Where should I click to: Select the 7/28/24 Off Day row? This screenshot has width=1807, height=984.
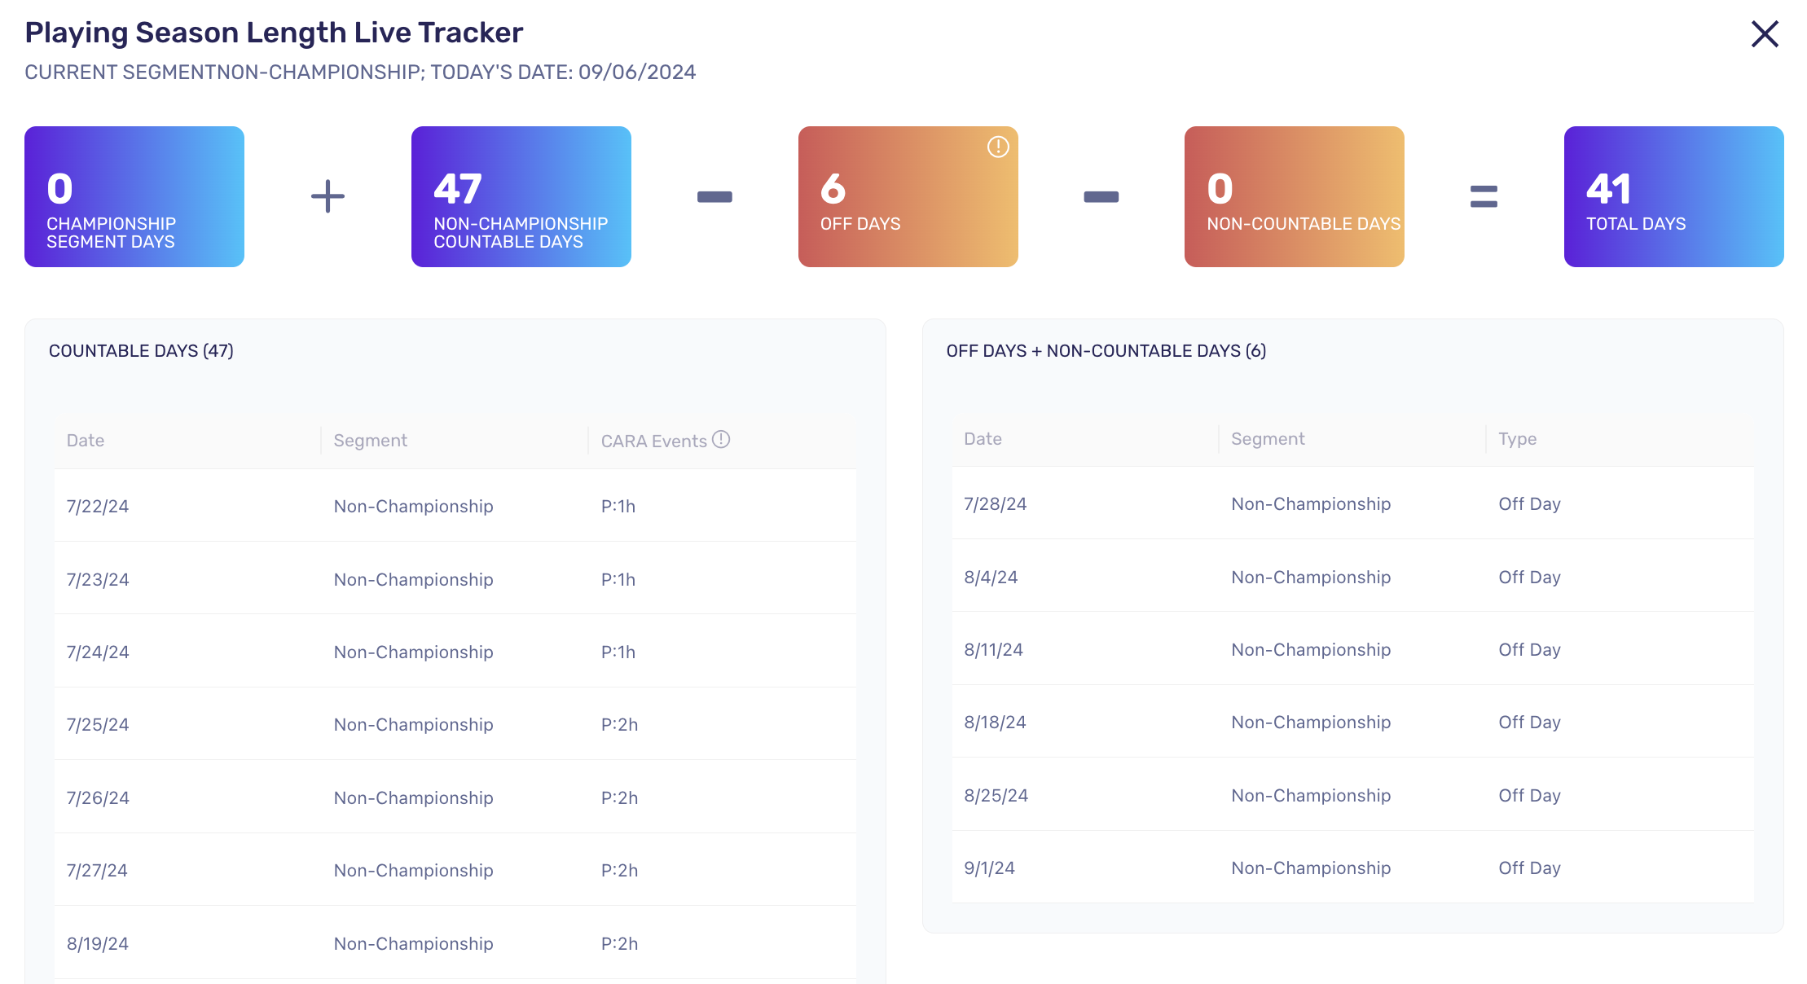coord(1353,503)
